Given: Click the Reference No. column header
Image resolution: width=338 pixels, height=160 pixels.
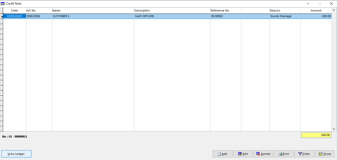Looking at the screenshot, I should 226,10.
